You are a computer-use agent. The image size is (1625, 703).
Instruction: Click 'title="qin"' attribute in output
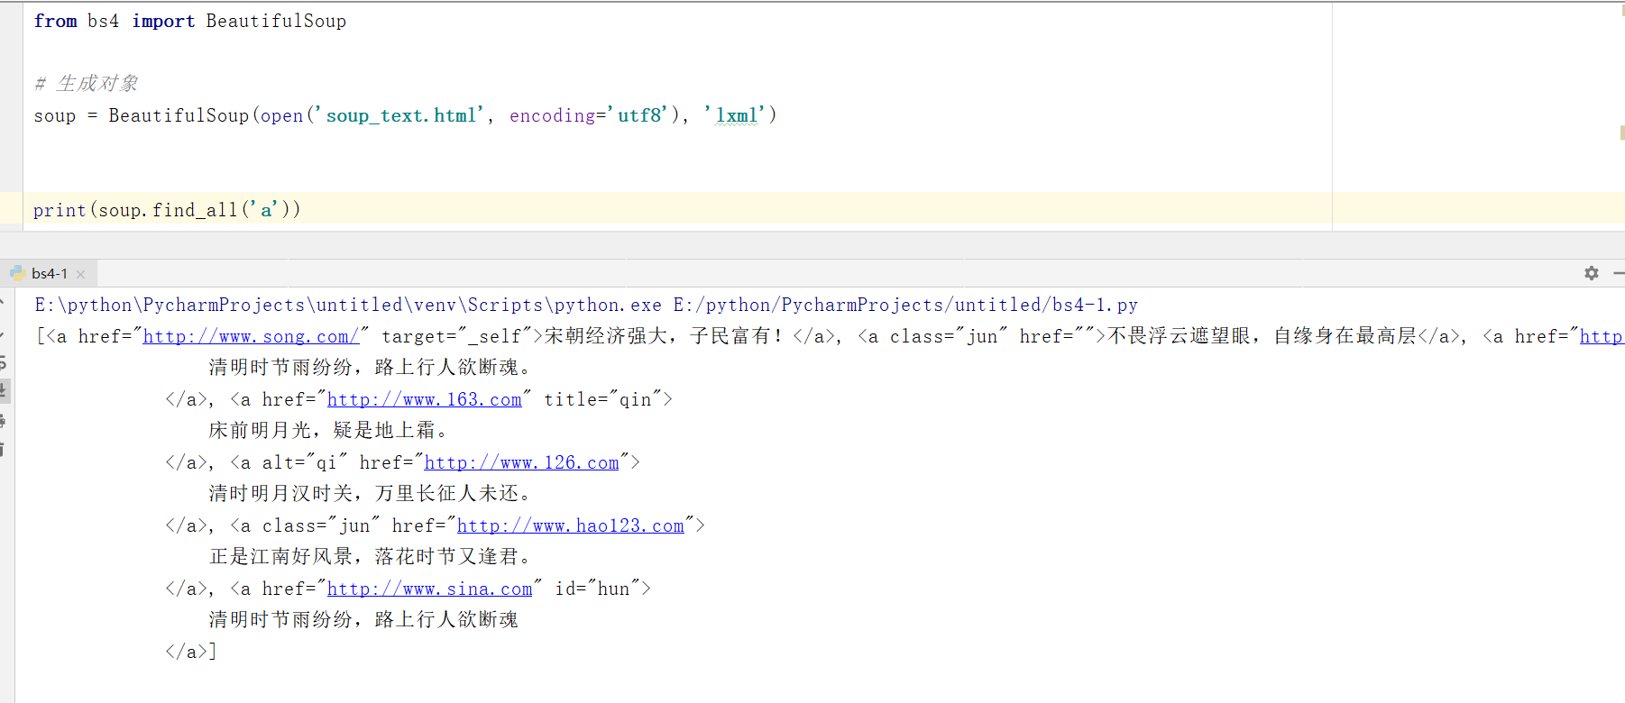(603, 399)
